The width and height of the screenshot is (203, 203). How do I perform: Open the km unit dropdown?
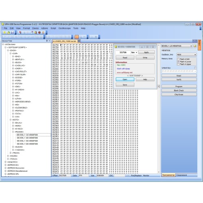[134, 52]
